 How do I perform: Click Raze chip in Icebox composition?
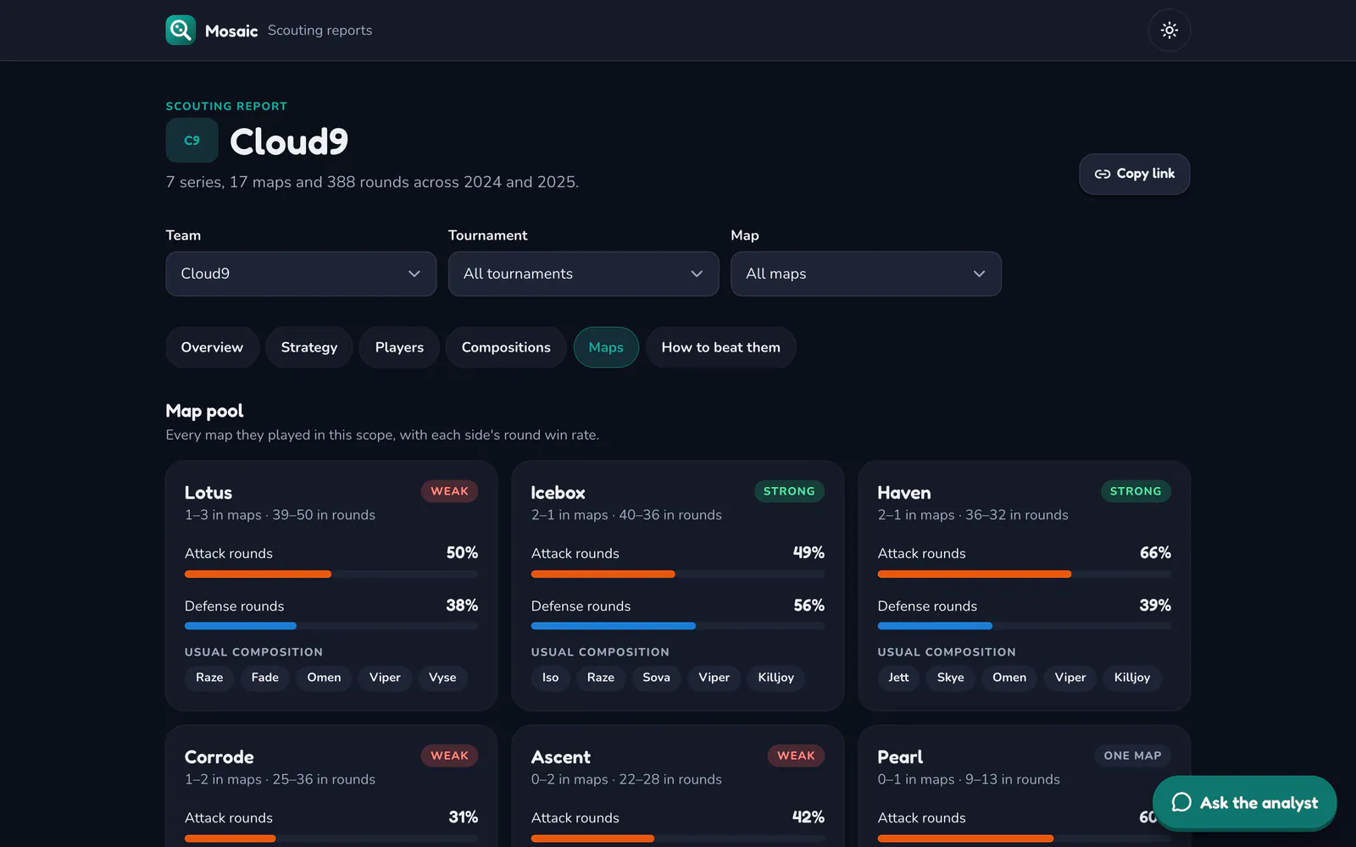pos(601,678)
